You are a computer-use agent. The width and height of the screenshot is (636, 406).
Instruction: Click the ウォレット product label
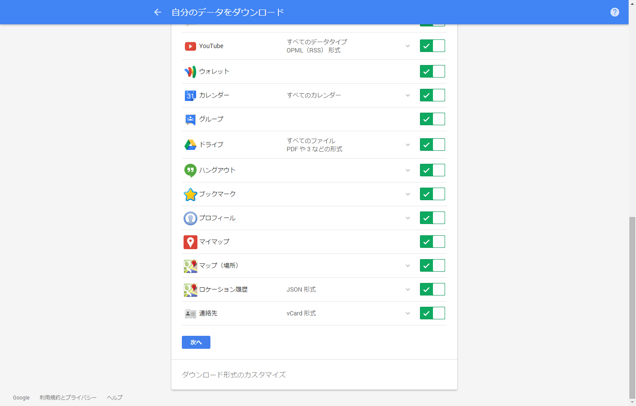point(214,71)
